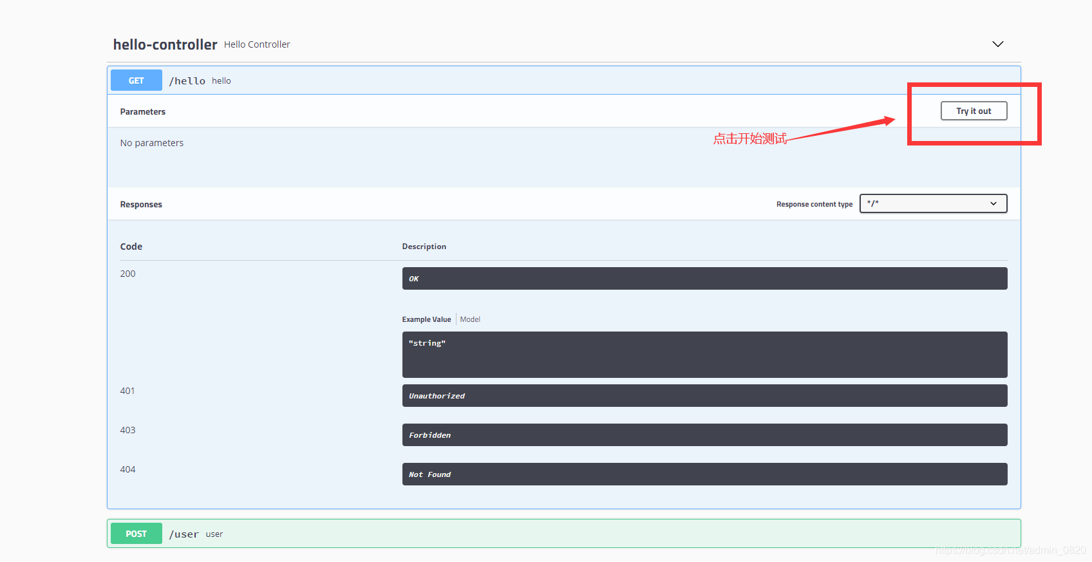Click the Forbidden description block
The width and height of the screenshot is (1092, 562).
(x=704, y=435)
